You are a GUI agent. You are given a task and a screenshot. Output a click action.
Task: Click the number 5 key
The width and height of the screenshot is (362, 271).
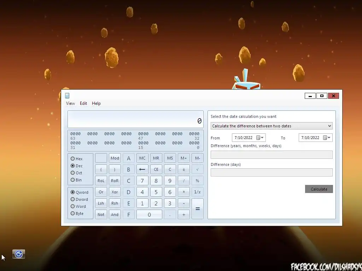point(156,192)
